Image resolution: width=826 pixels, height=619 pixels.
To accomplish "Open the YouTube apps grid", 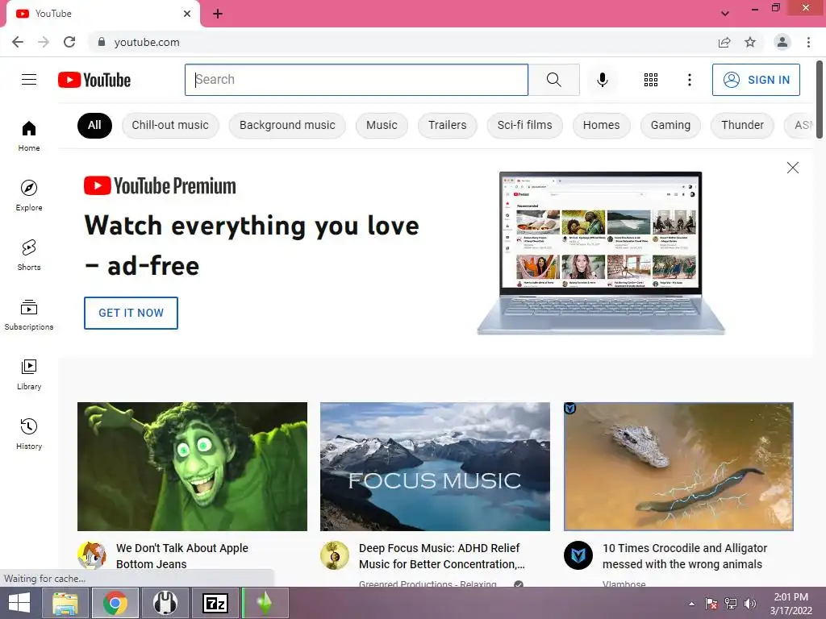I will 651,80.
